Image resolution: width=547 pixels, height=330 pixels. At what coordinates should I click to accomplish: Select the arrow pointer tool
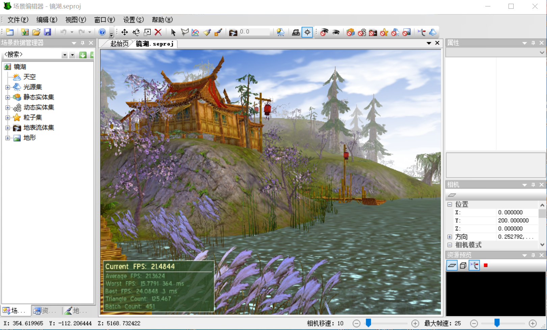pos(173,32)
